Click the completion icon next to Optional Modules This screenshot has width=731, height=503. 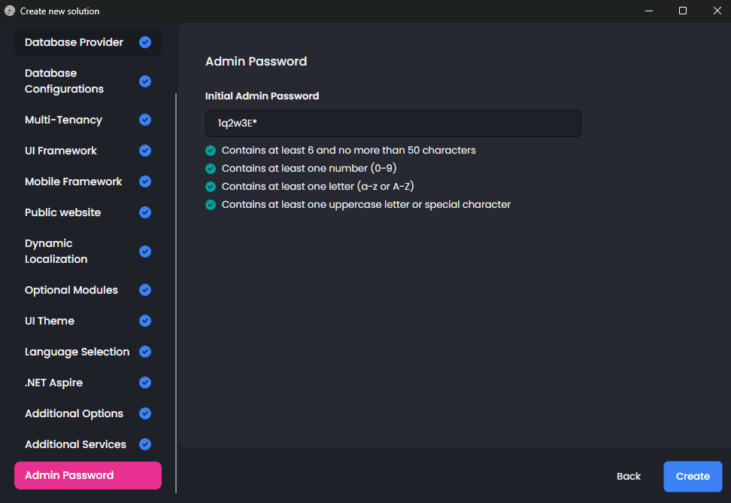[144, 290]
